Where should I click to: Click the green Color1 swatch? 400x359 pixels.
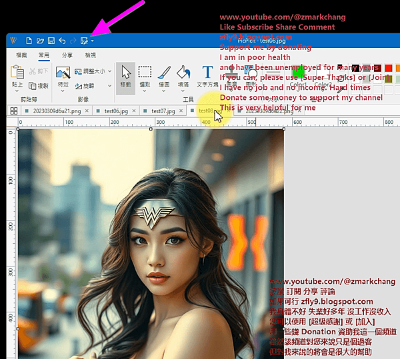298,71
